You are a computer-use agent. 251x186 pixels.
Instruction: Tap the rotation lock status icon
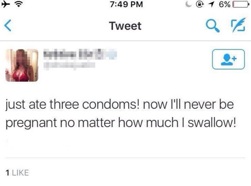[x=200, y=4]
